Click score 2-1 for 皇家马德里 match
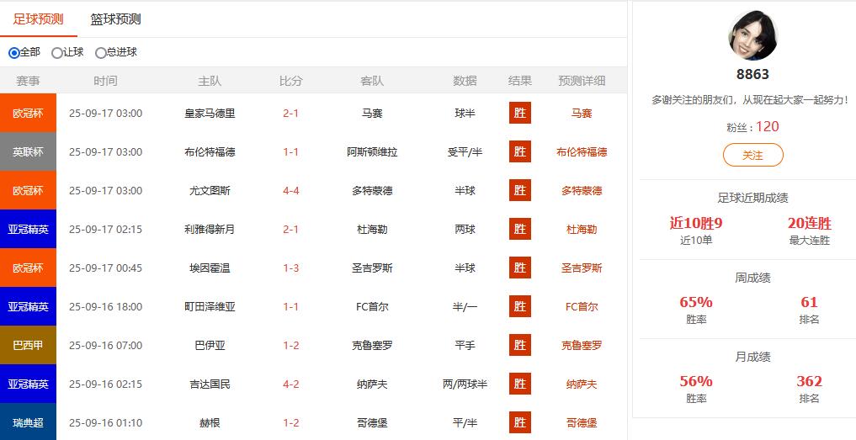The height and width of the screenshot is (440, 856). tap(290, 114)
